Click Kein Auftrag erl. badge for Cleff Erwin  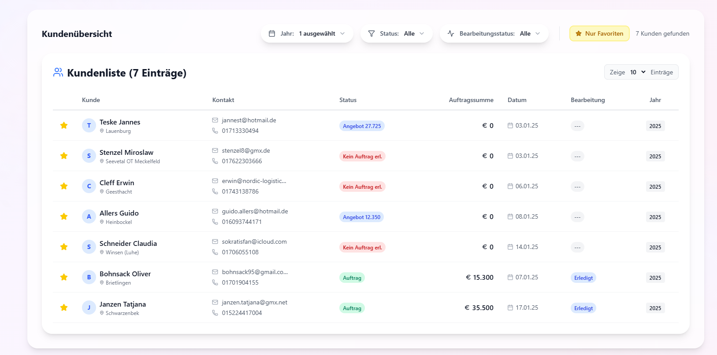point(362,187)
